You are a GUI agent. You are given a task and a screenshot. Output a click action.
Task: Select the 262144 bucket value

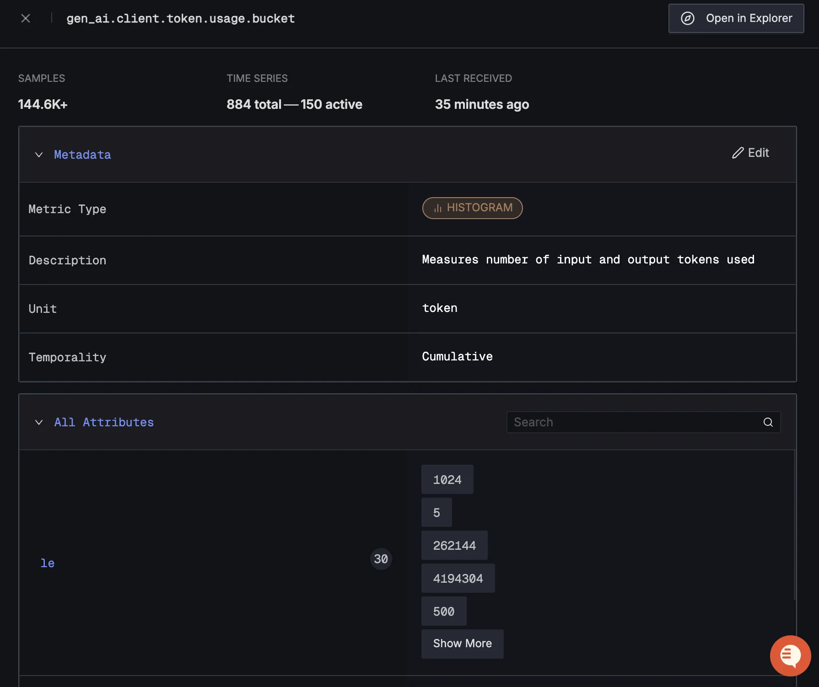click(x=454, y=545)
